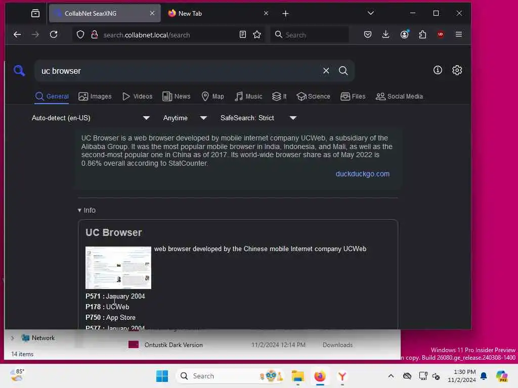Open the Auto-detect (en-US) language dropdown

[91, 118]
